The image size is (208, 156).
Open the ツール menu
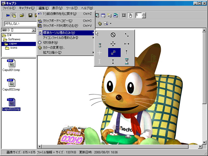coord(71,8)
